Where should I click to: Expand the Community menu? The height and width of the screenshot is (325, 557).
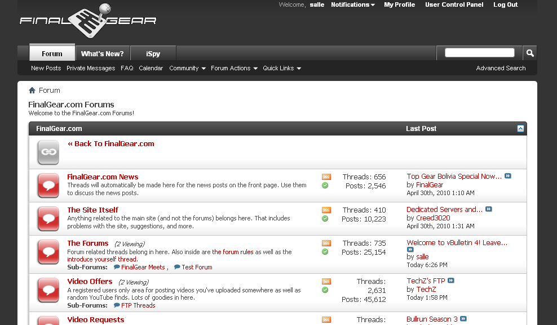point(187,68)
